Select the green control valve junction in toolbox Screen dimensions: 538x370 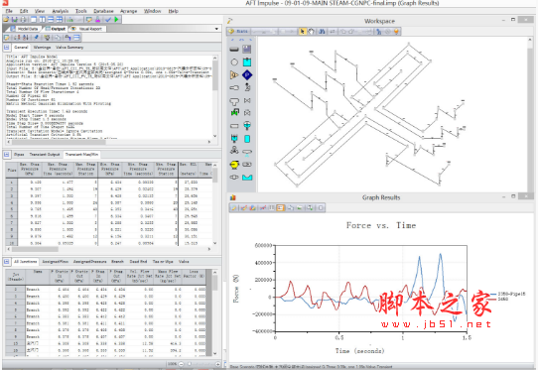[x=234, y=112]
